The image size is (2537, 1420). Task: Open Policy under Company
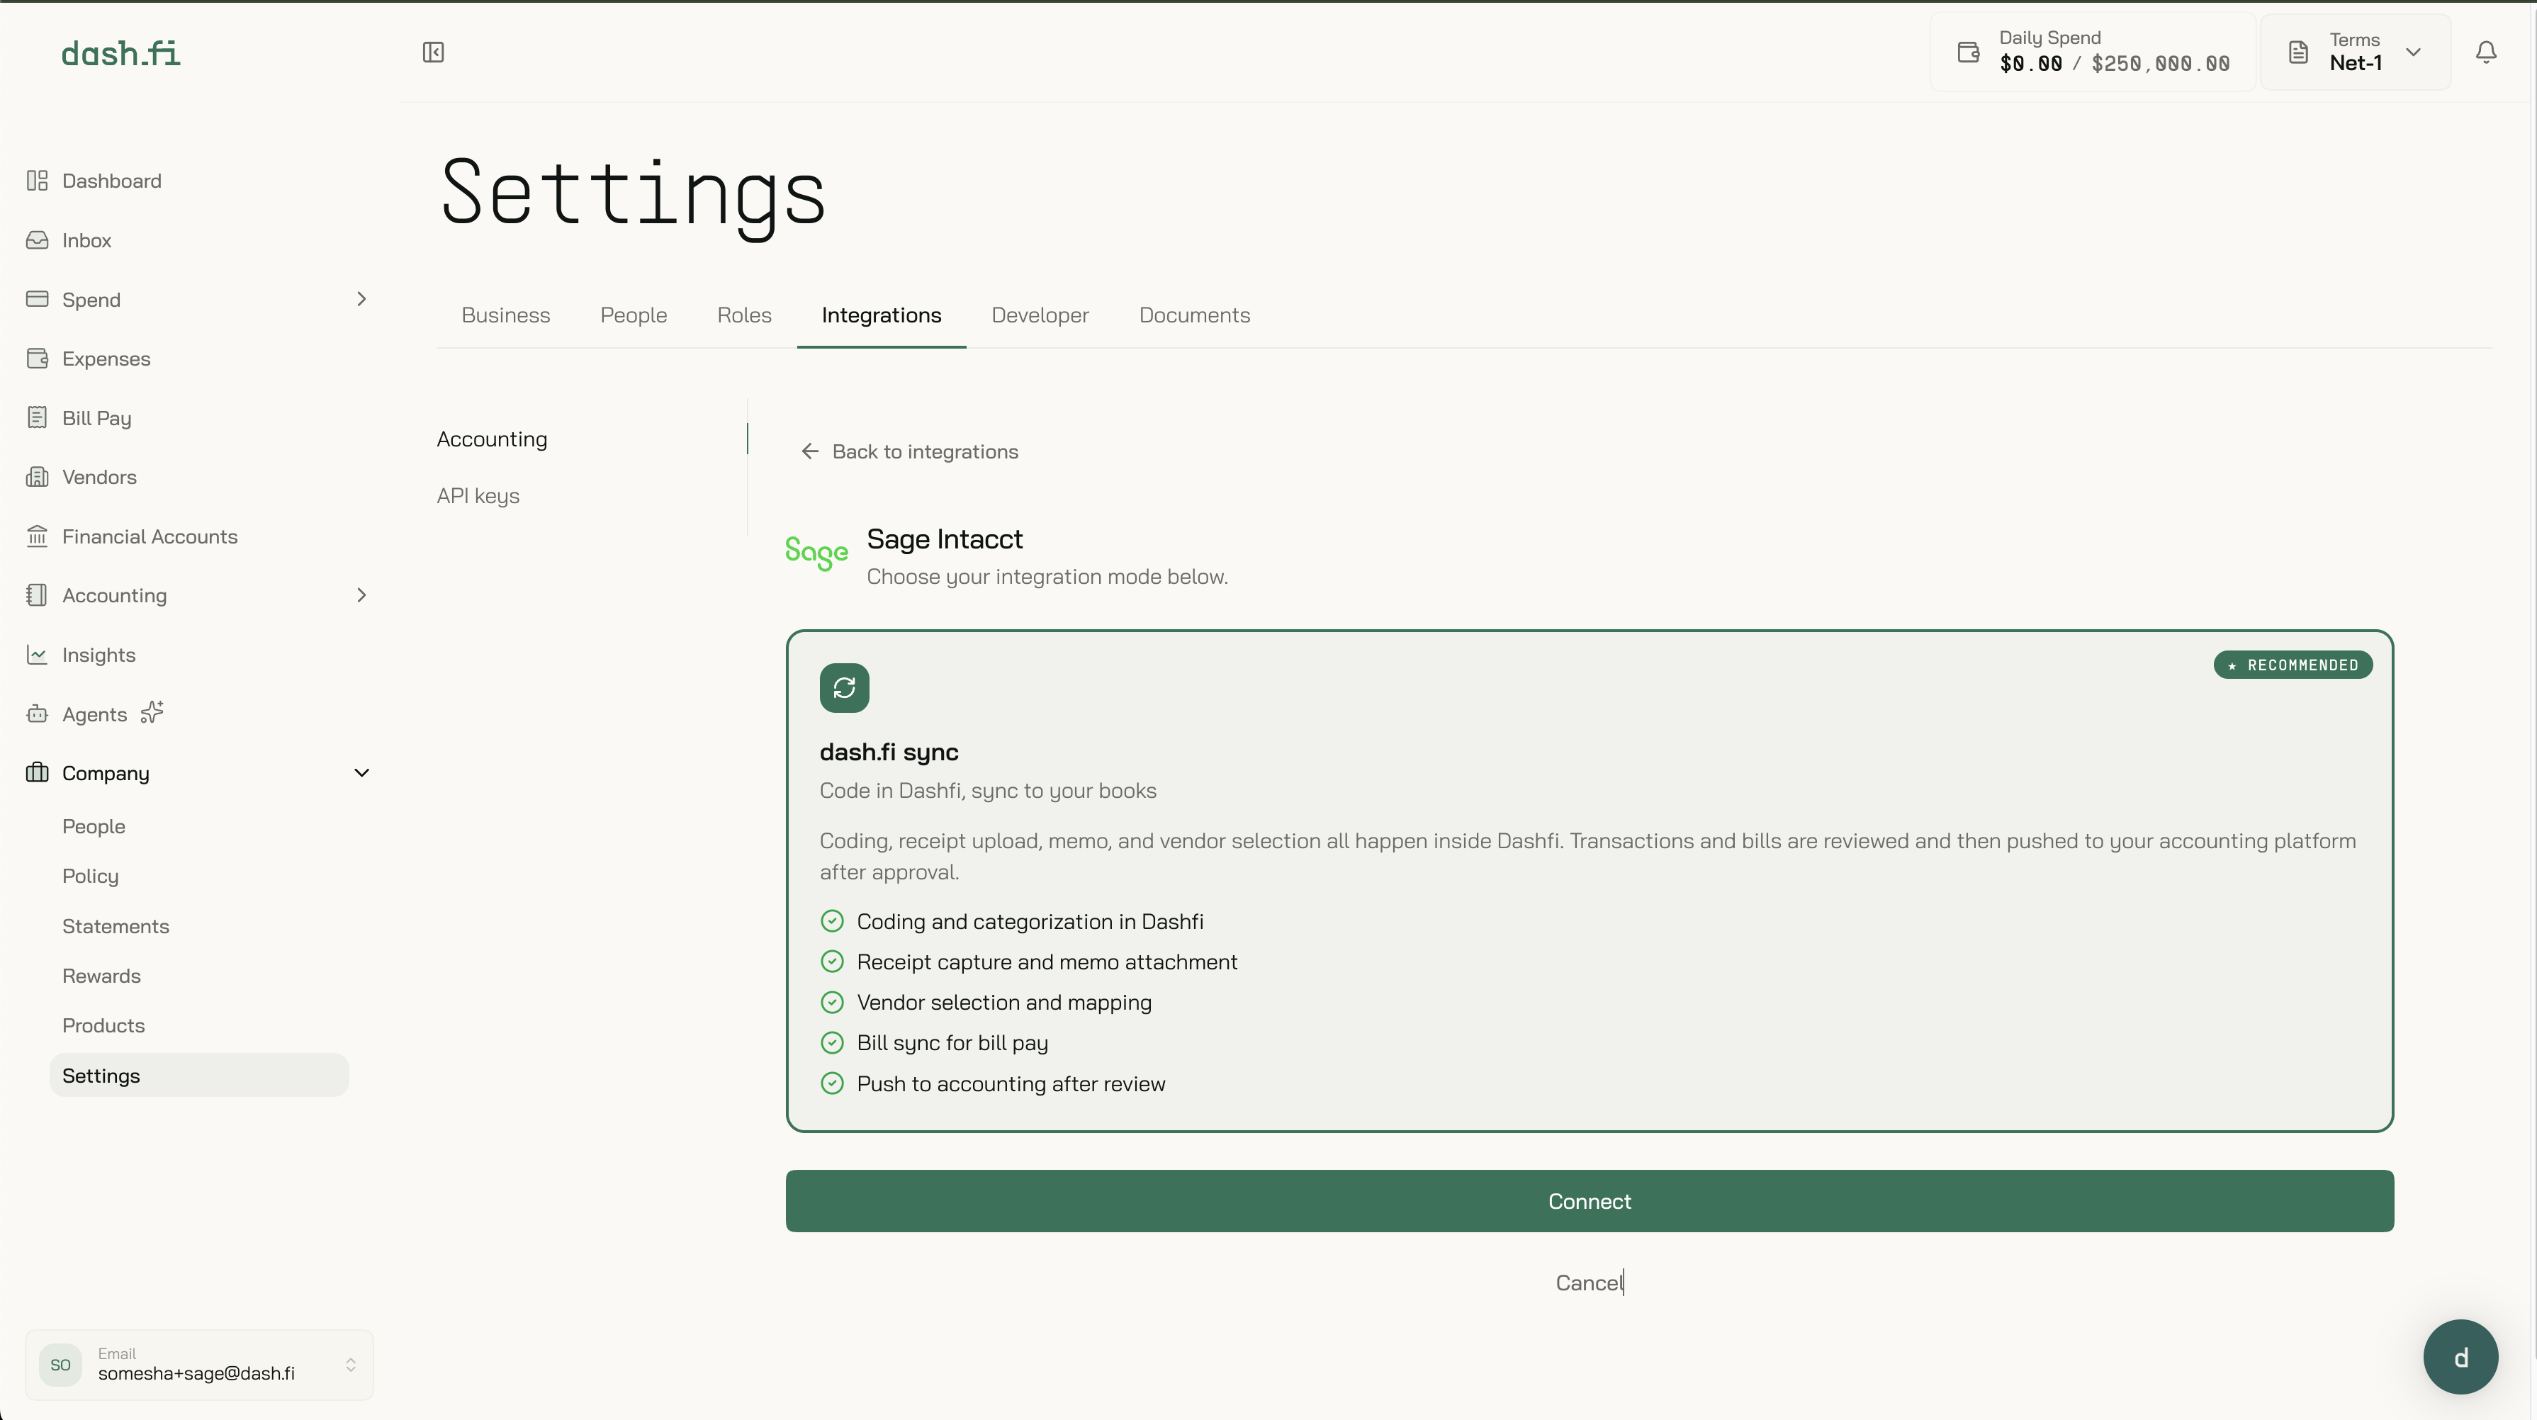click(91, 877)
